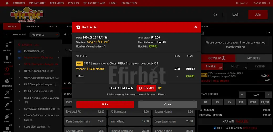Open the Results menu item

(x=73, y=3)
